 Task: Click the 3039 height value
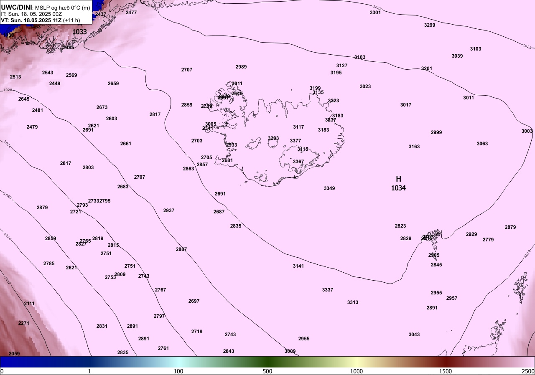[x=457, y=56]
